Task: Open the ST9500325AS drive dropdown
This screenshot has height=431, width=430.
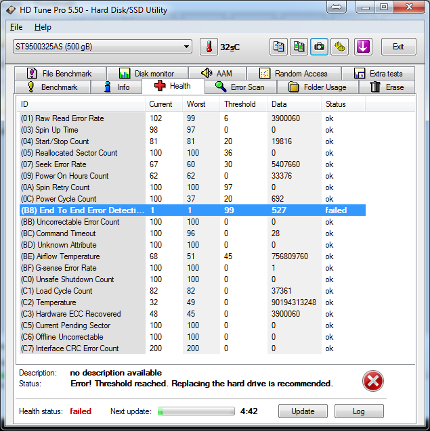Action: [x=102, y=47]
